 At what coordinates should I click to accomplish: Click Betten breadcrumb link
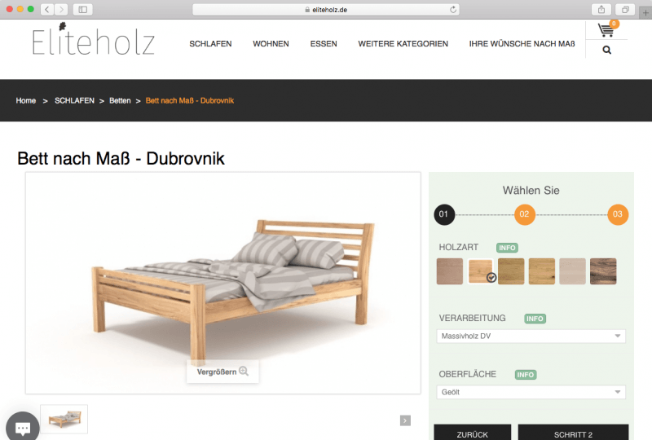[120, 101]
